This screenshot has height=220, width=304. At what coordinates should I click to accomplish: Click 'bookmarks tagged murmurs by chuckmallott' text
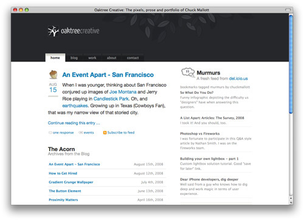click(x=215, y=87)
